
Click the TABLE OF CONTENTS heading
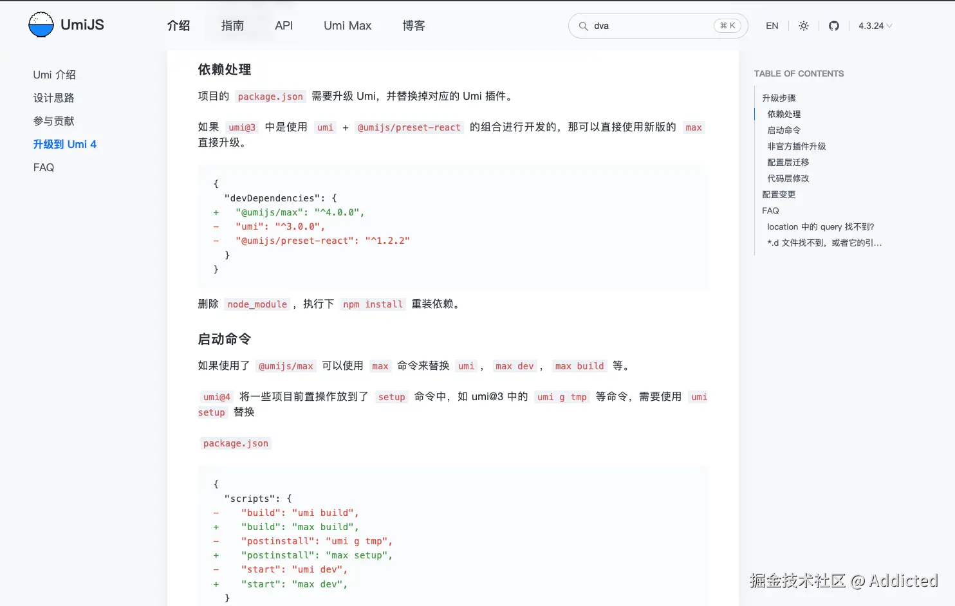[799, 73]
